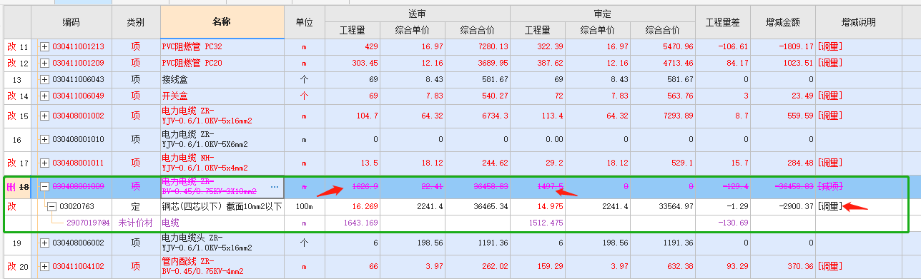Click the 编码 column header
Viewport: 921px width, 279px height.
(72, 22)
